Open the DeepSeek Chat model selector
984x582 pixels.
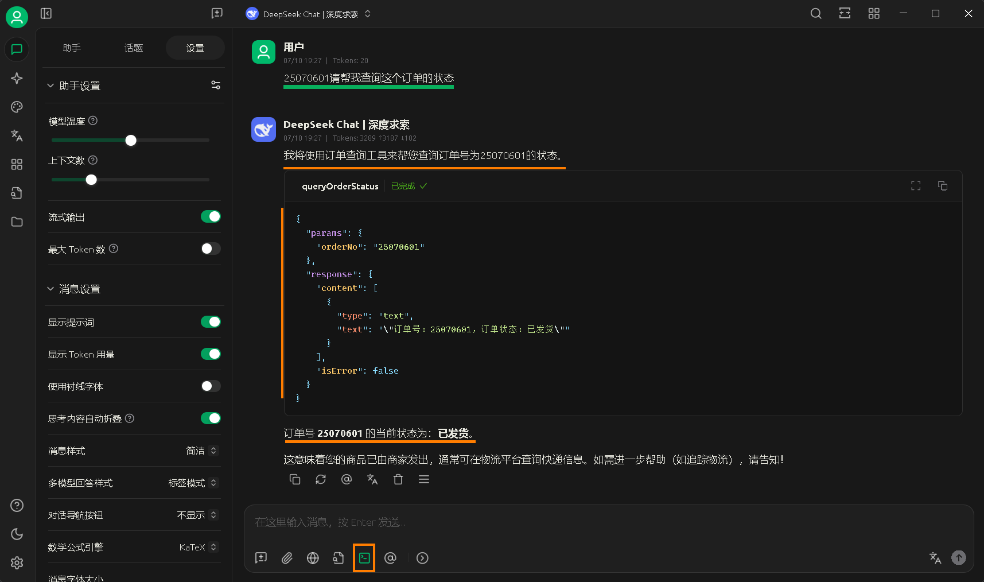tap(308, 14)
